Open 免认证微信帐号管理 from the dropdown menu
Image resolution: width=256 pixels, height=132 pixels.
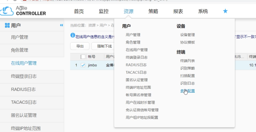coord(142,110)
